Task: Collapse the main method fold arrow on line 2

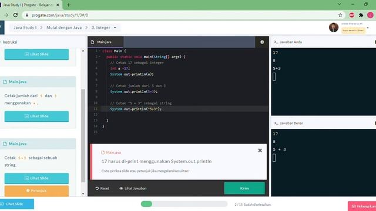Action: (x=99, y=57)
